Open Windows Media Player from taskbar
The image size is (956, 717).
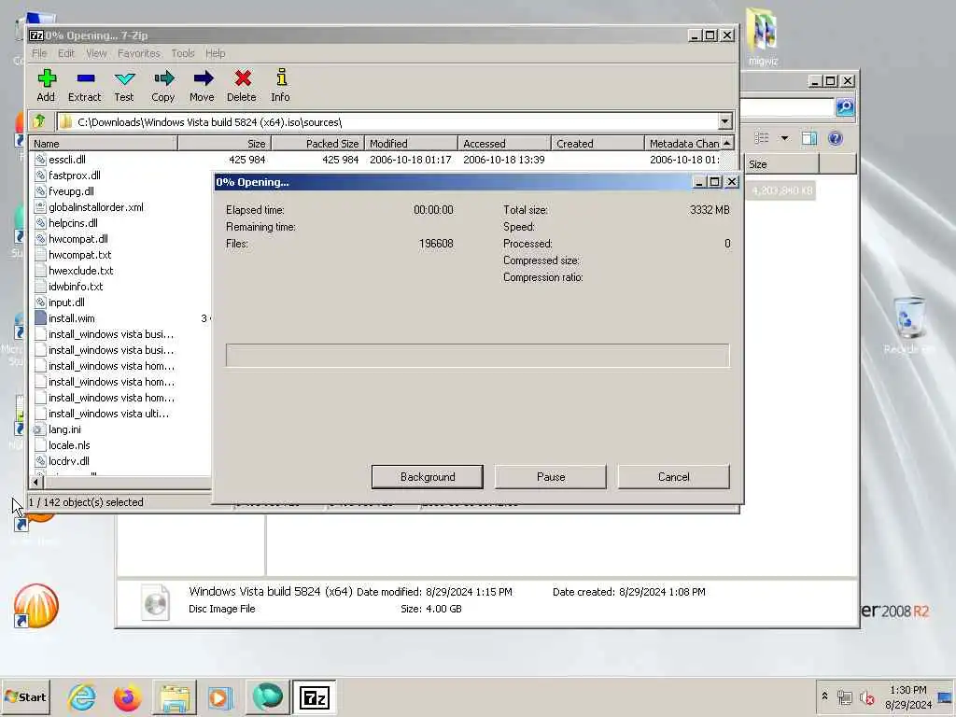[x=220, y=696]
